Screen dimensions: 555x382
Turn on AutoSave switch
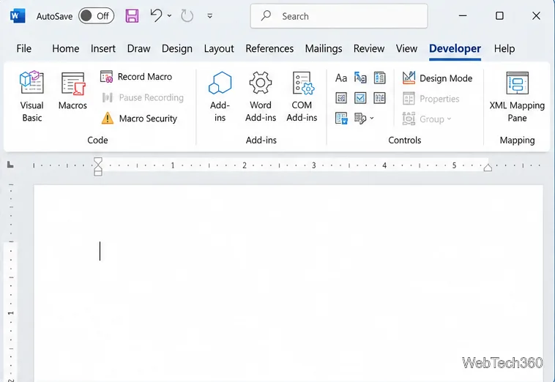96,16
